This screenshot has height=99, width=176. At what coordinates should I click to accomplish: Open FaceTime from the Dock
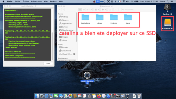[56, 96]
